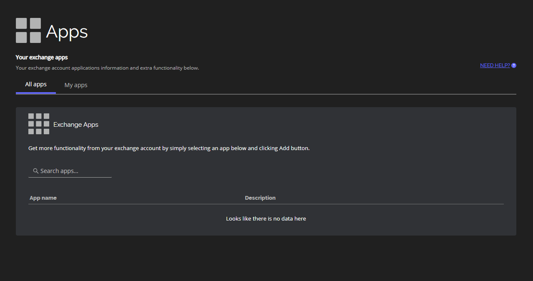This screenshot has width=533, height=281.
Task: Open the My apps tab
Action: point(76,85)
